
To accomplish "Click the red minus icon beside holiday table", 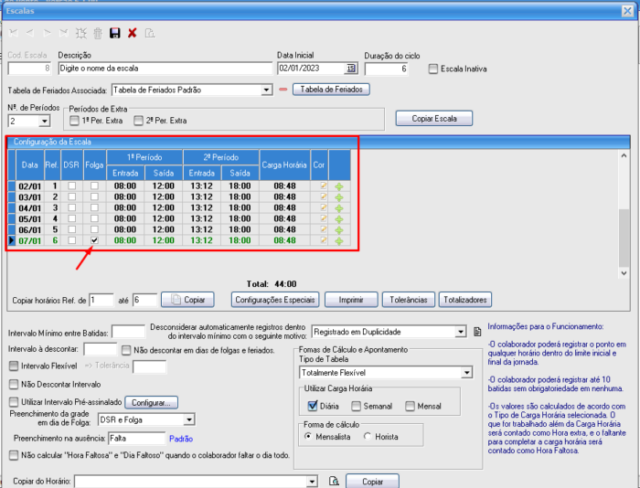I will [283, 90].
